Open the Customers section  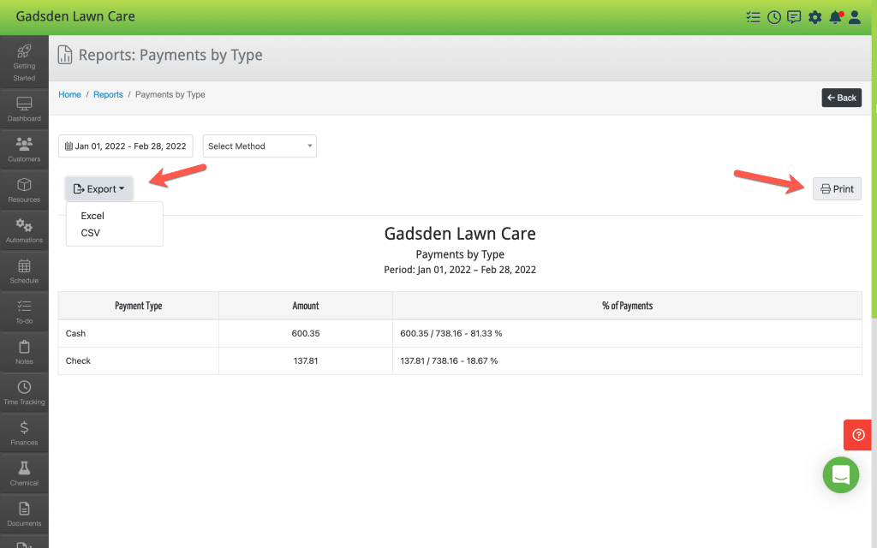pyautogui.click(x=24, y=149)
